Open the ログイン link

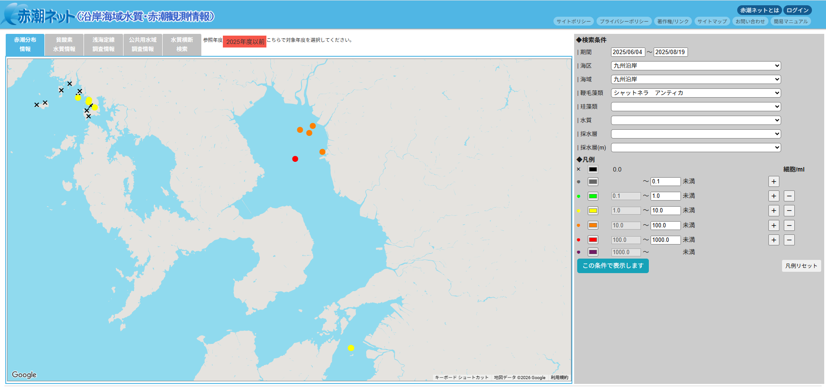(x=797, y=10)
